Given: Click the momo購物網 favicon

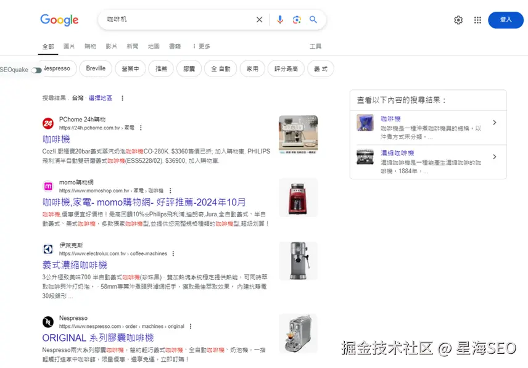Looking at the screenshot, I should (48, 186).
